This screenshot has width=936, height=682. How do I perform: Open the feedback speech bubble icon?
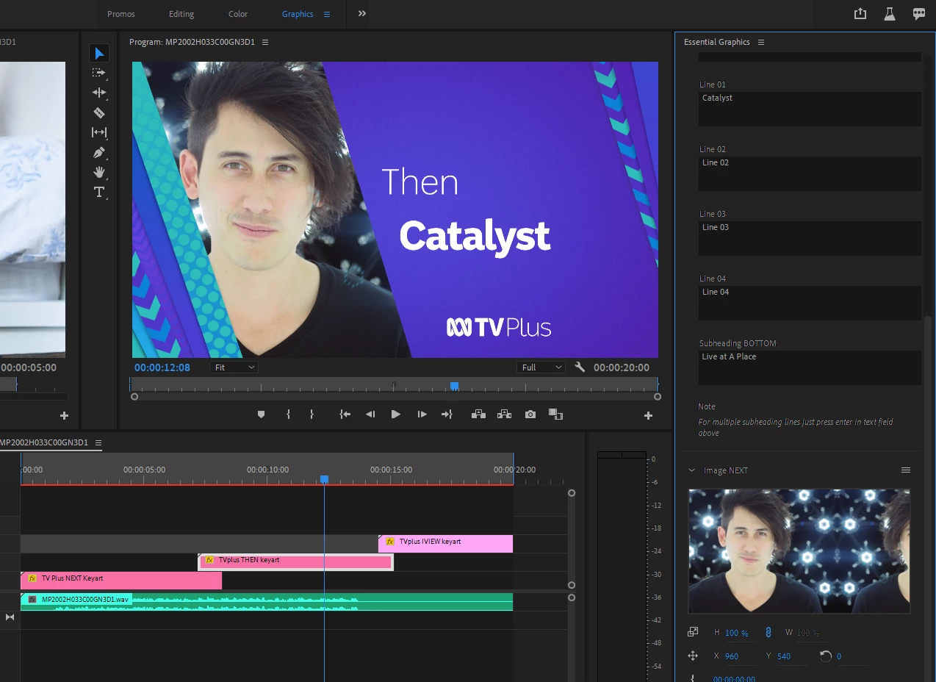[x=918, y=14]
